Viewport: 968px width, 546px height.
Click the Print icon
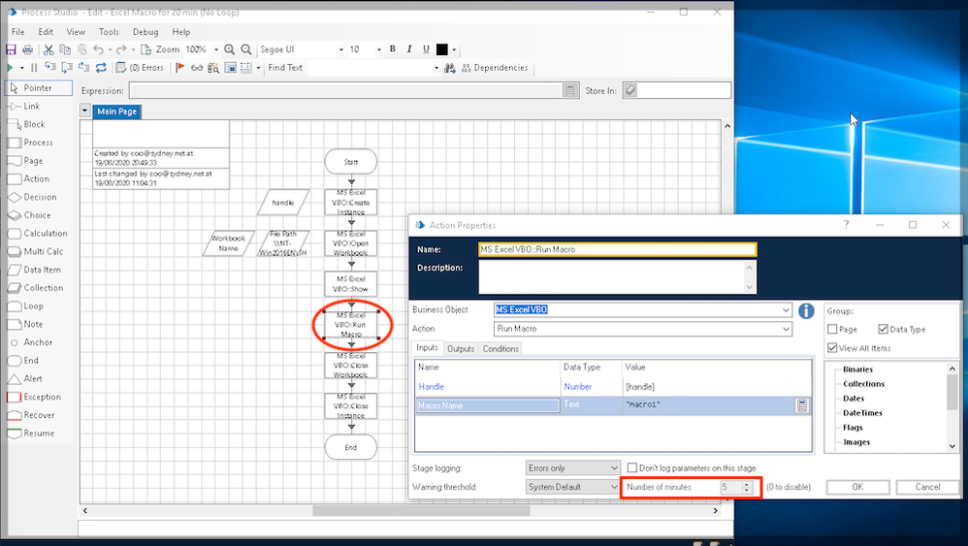(x=27, y=49)
